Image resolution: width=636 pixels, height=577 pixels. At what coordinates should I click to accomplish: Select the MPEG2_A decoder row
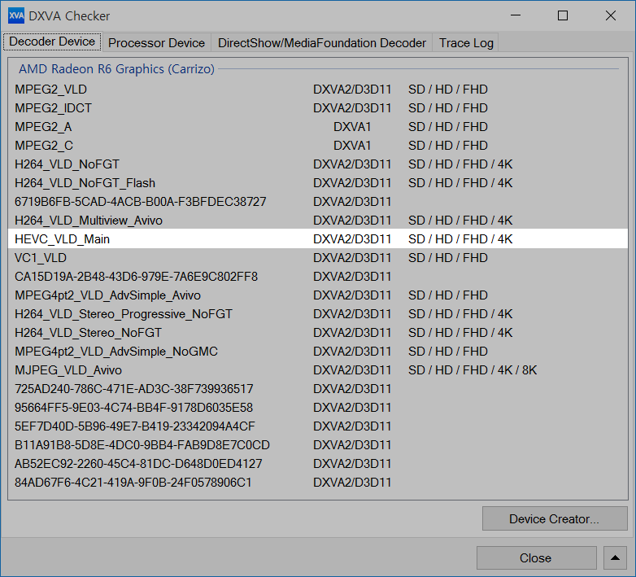318,127
